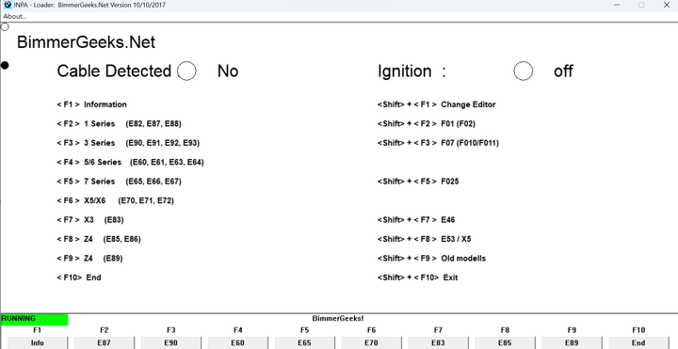
Task: Click 'Shift + F5 F025' entry
Action: pyautogui.click(x=418, y=182)
